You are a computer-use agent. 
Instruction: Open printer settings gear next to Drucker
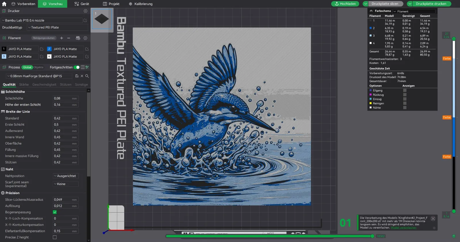click(85, 11)
